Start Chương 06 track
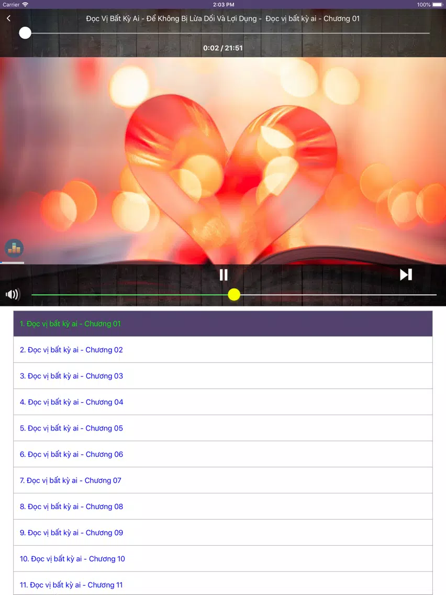 pos(223,454)
